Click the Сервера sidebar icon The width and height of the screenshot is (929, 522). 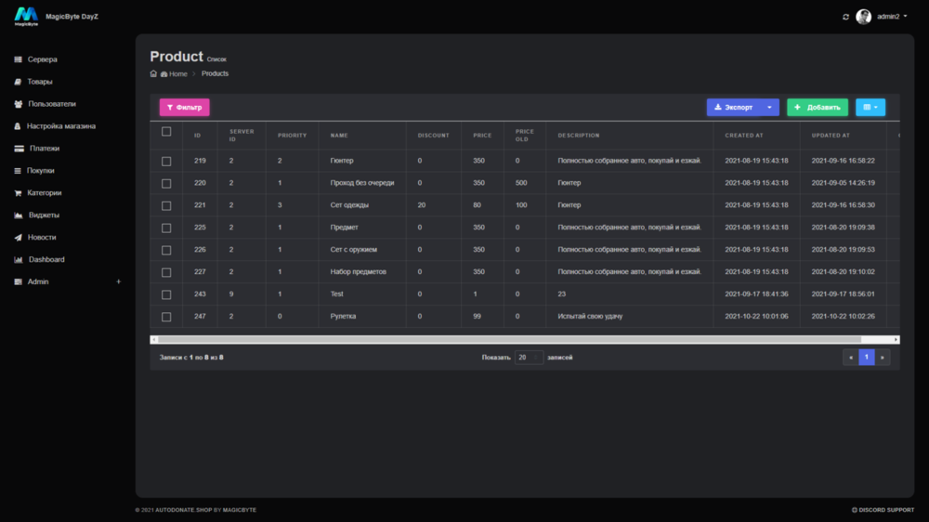(x=18, y=59)
